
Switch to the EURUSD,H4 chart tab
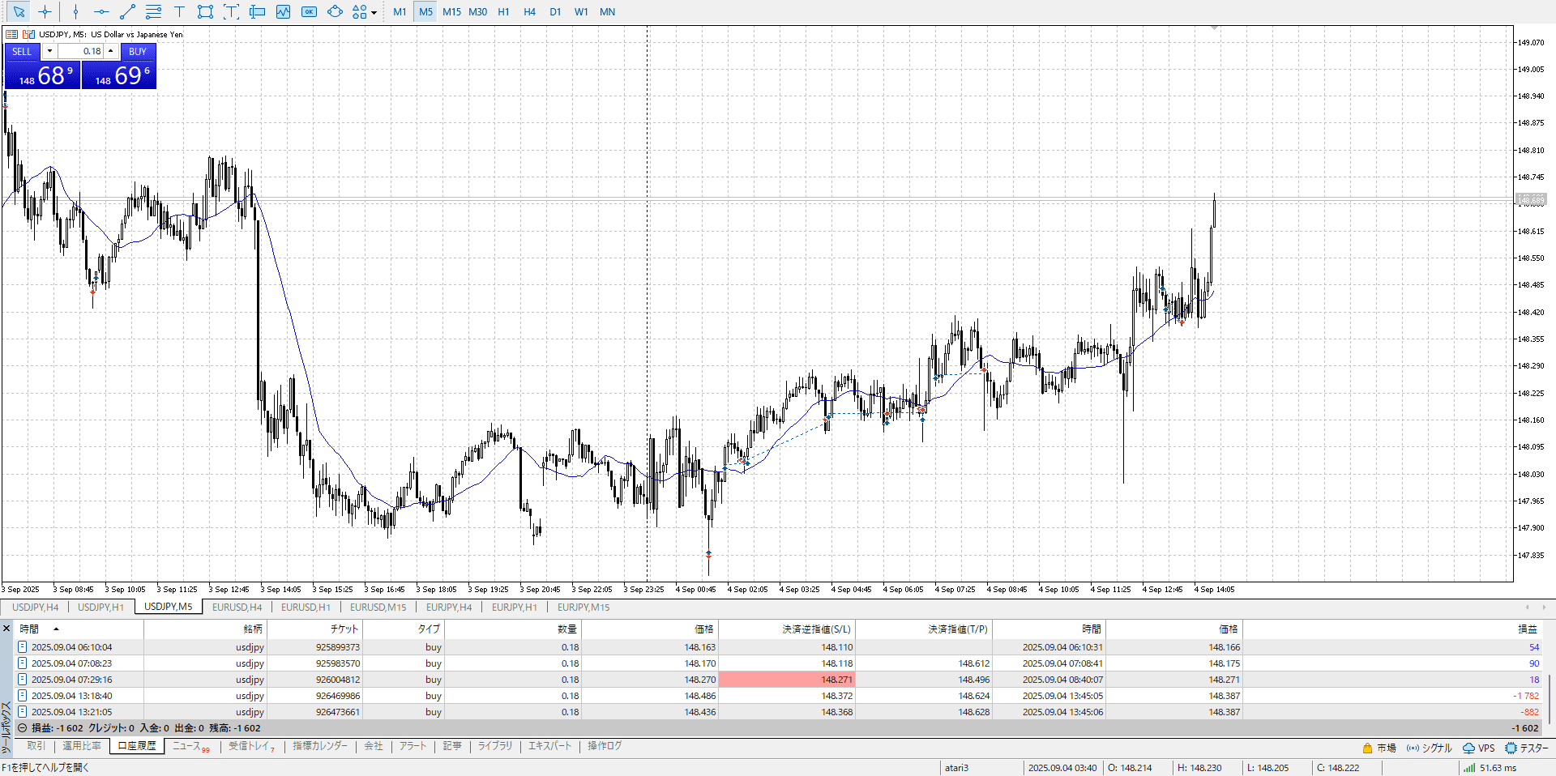tap(237, 607)
